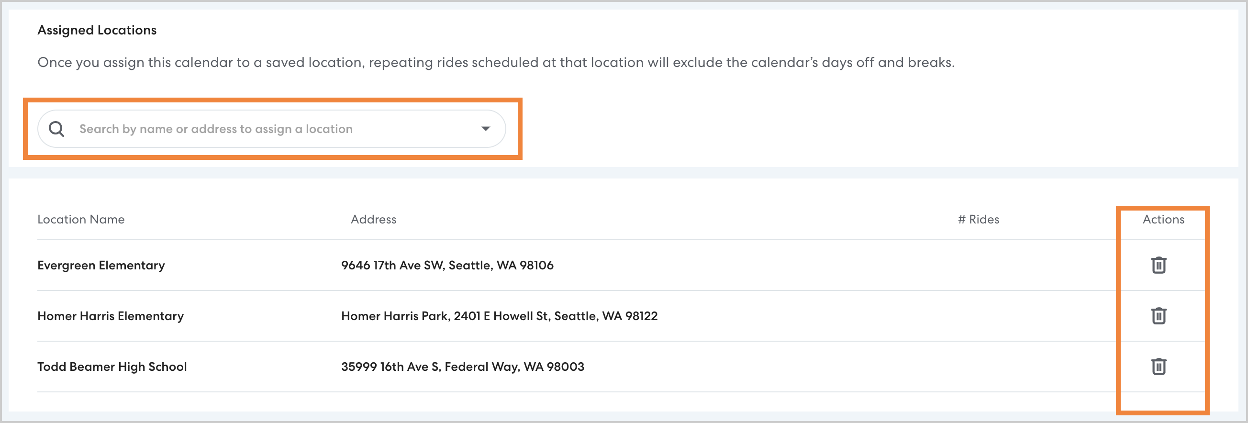Remove Homer Harris Elementary with trash icon
The height and width of the screenshot is (423, 1248).
[x=1159, y=316]
